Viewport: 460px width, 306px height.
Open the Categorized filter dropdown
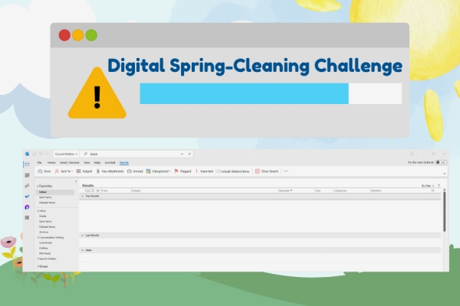click(x=158, y=171)
